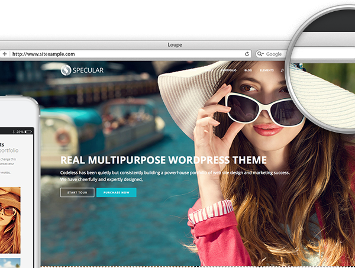355x268 pixels.
Task: Tap the woman-in-hat thumbnail on phone
Action: [10, 220]
